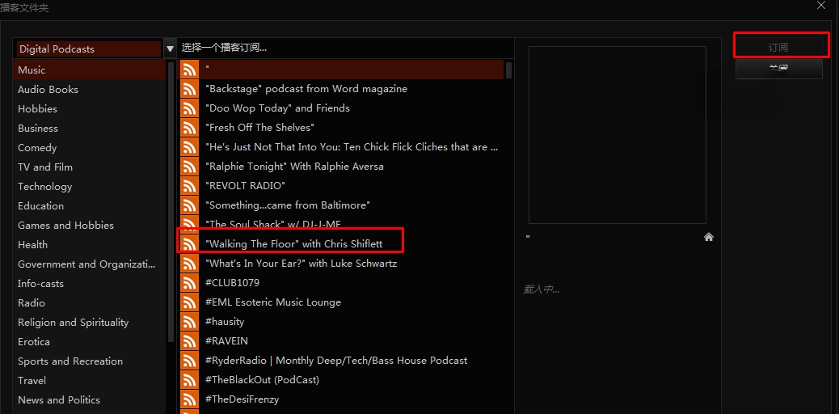
Task: Click RSS icon beside #RyderRadio
Action: [189, 361]
